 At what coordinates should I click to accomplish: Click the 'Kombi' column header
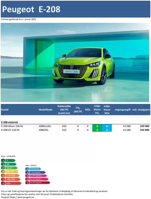[x=5, y=110]
